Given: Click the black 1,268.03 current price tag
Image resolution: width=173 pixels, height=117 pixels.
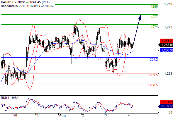Looking at the screenshot, I should [x=166, y=45].
